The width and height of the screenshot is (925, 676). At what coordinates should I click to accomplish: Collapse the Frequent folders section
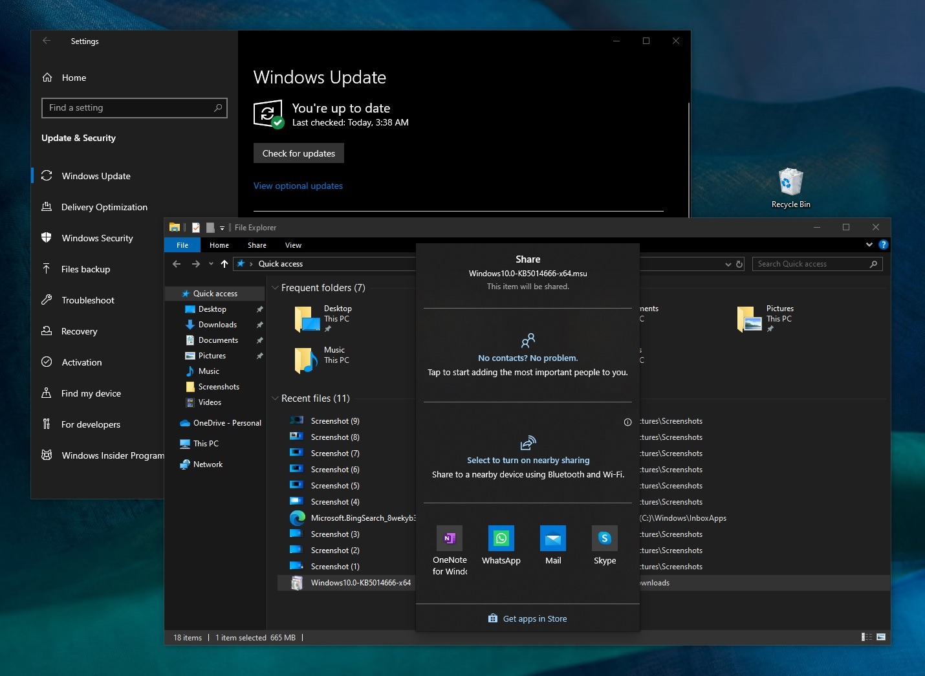pos(275,288)
